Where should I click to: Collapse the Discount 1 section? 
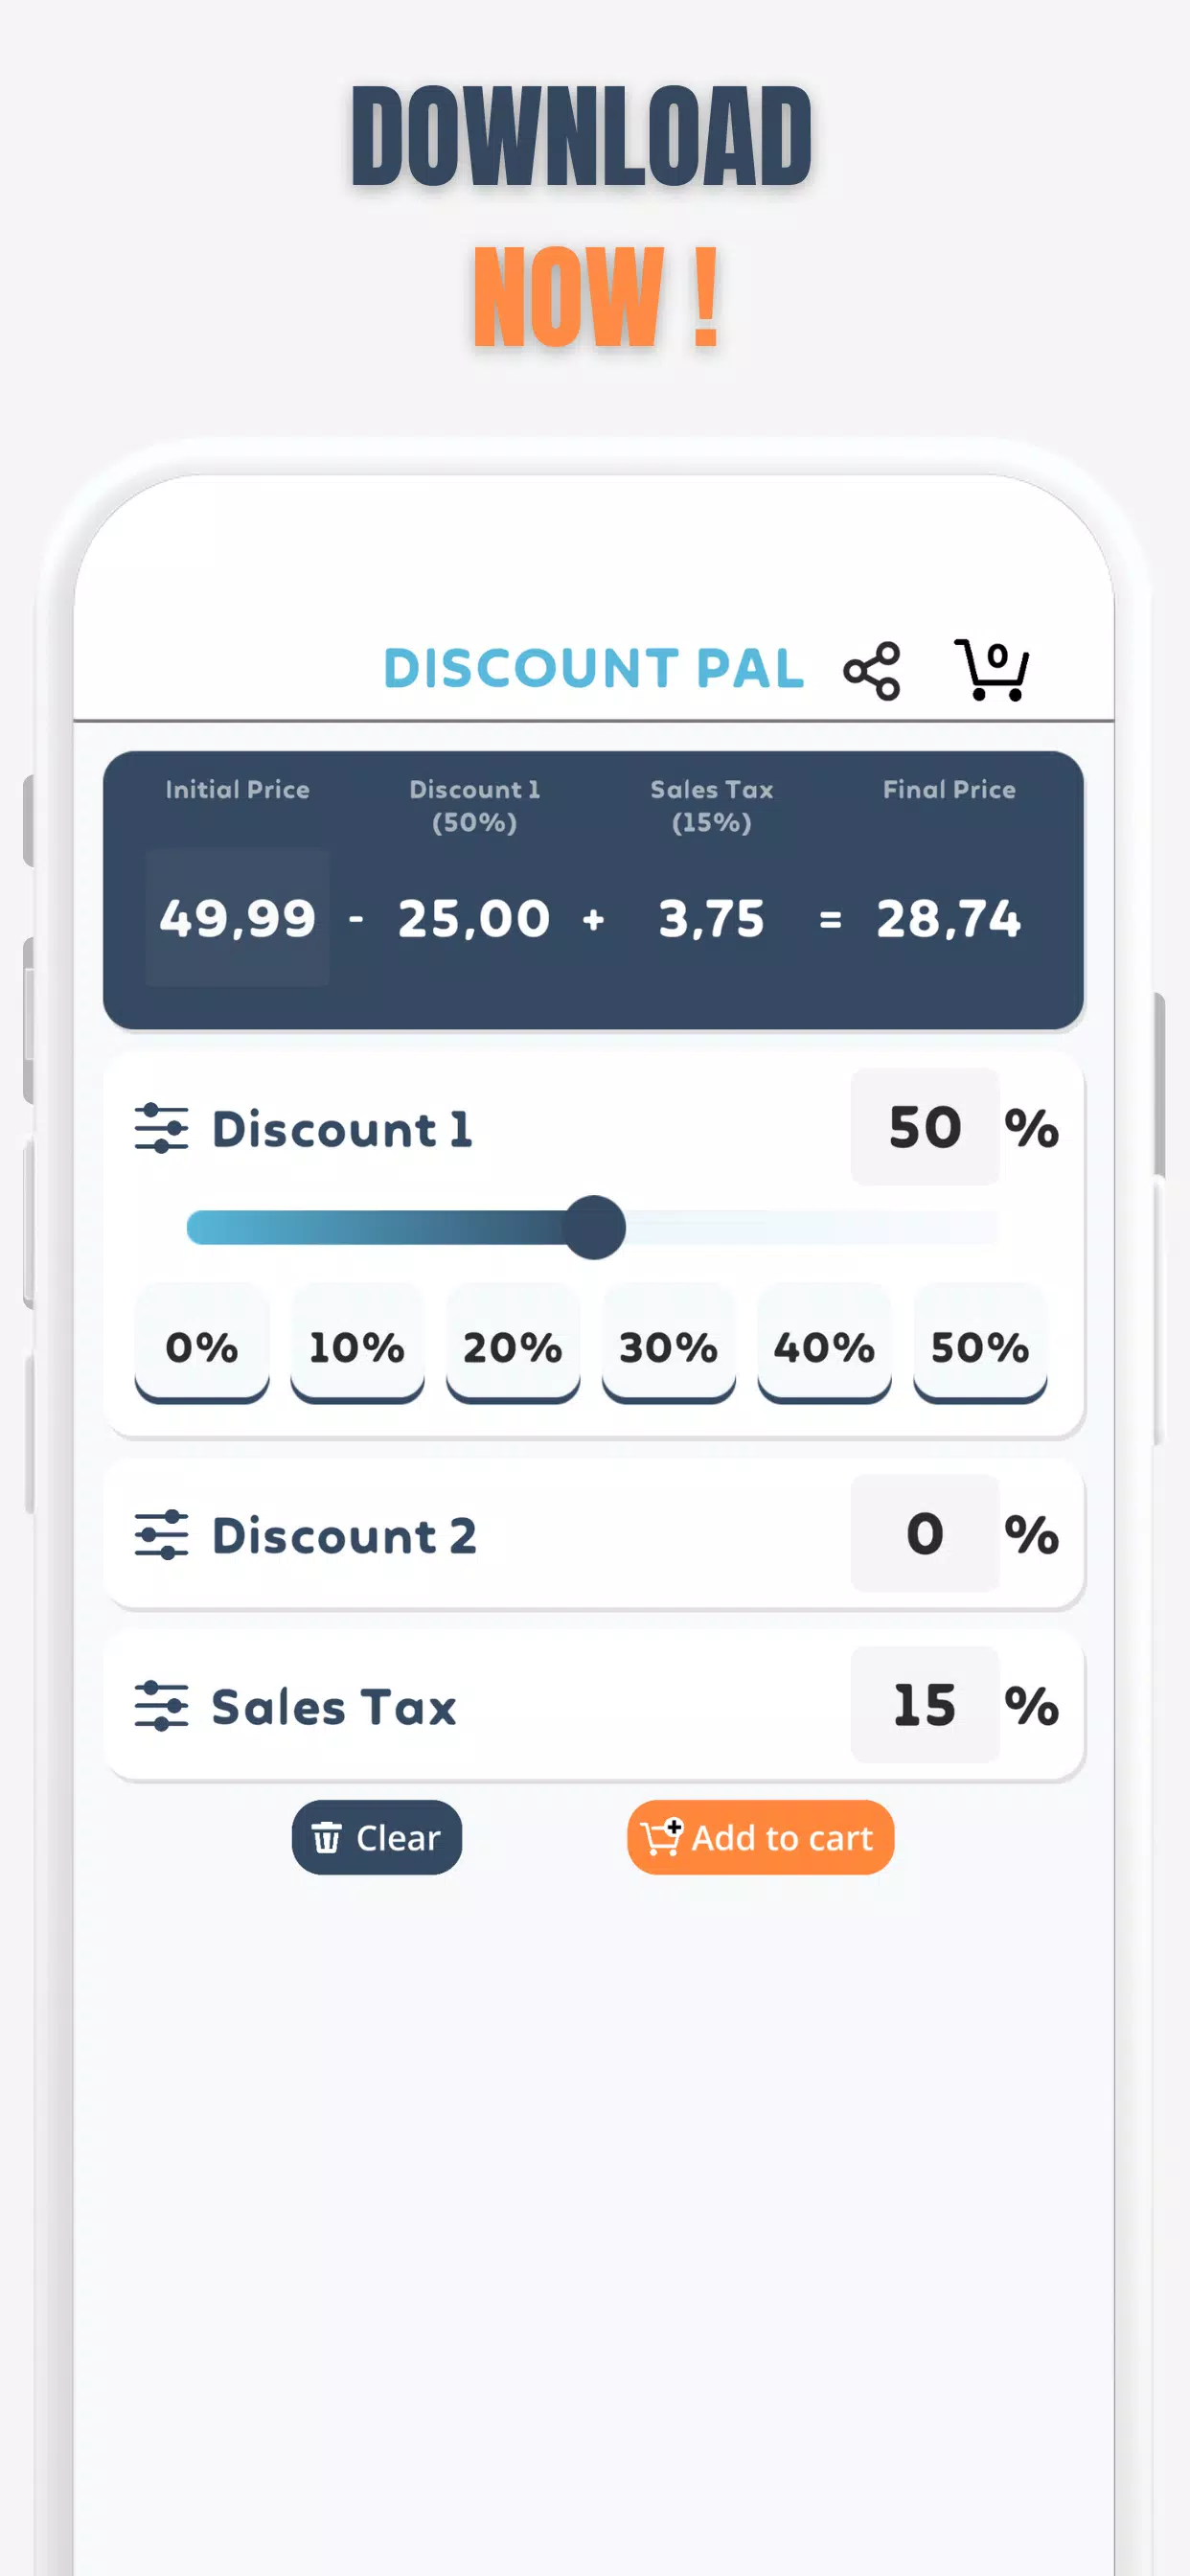tap(342, 1129)
